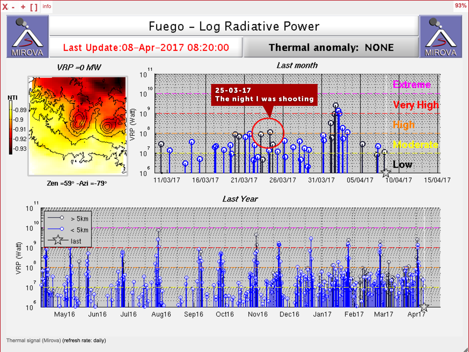Click the < 5km legend entry

click(x=68, y=230)
